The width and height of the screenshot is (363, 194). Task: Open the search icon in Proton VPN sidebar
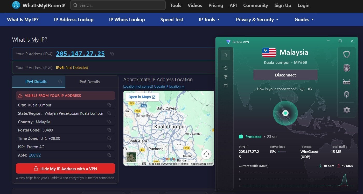coord(225,55)
